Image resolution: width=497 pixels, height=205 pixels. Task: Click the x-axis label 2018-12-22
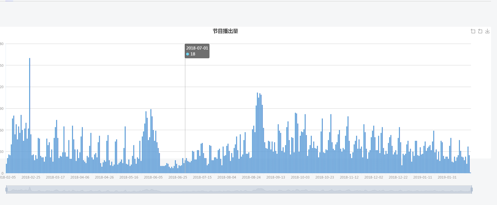click(398, 177)
